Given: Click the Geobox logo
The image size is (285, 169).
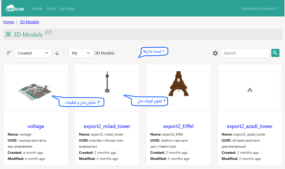Looking at the screenshot, I should tap(15, 8).
